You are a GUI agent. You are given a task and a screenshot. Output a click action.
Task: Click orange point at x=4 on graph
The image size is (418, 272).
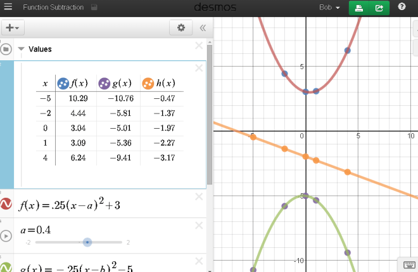pyautogui.click(x=347, y=172)
